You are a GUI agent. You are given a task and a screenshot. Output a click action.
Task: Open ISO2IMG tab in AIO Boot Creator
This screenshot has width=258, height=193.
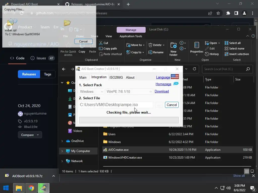(x=116, y=77)
